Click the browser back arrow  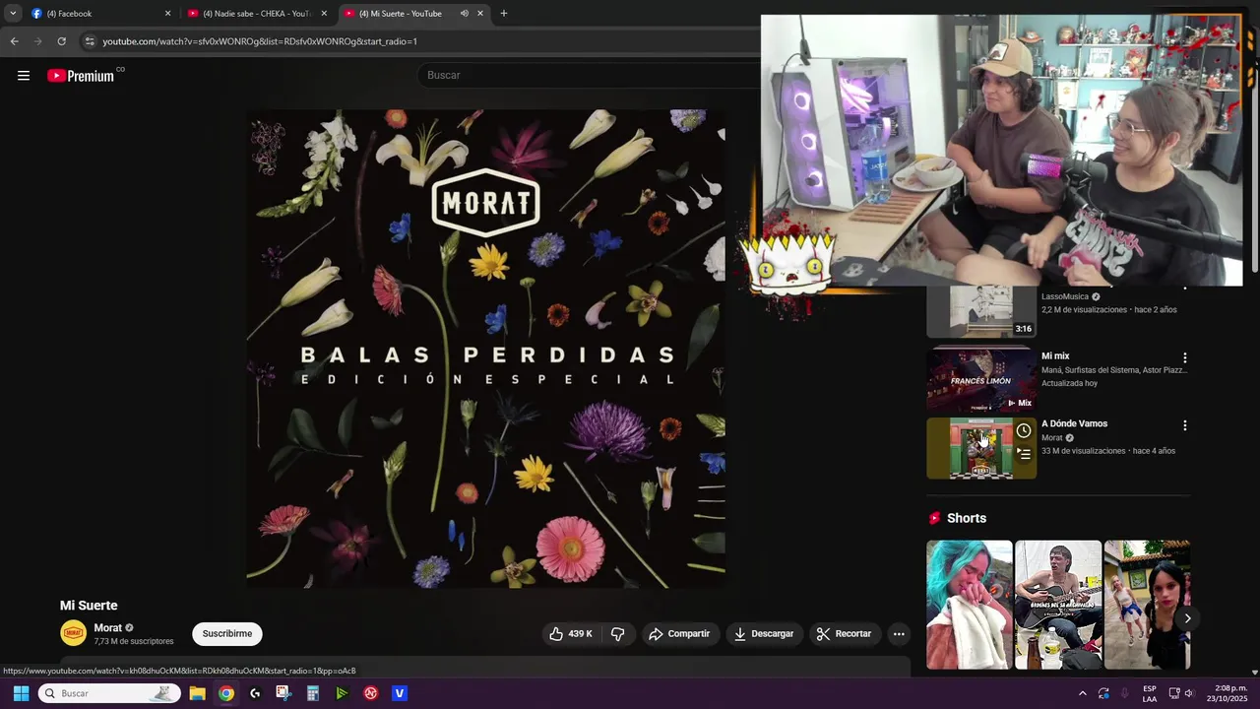[x=14, y=41]
